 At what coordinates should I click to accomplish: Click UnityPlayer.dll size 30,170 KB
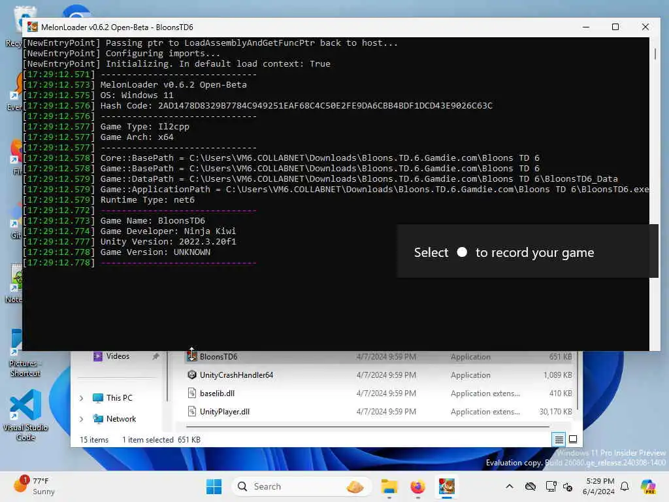[x=555, y=412]
